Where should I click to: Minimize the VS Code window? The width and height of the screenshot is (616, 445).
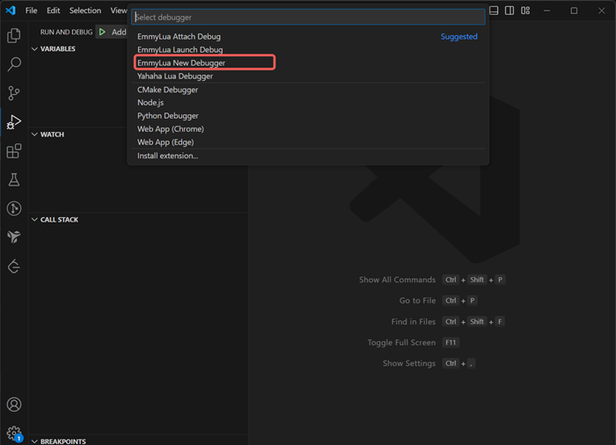[x=546, y=11]
